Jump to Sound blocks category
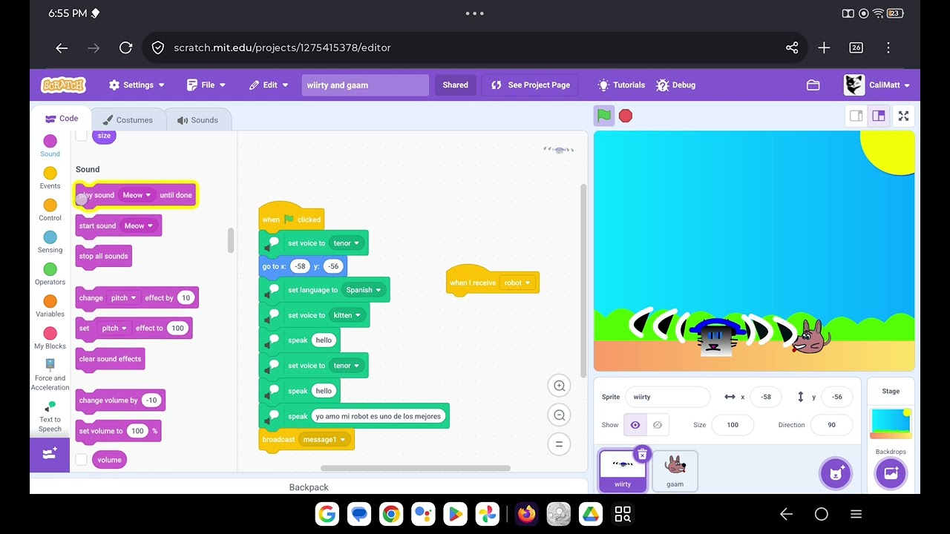The image size is (950, 534). click(x=50, y=145)
